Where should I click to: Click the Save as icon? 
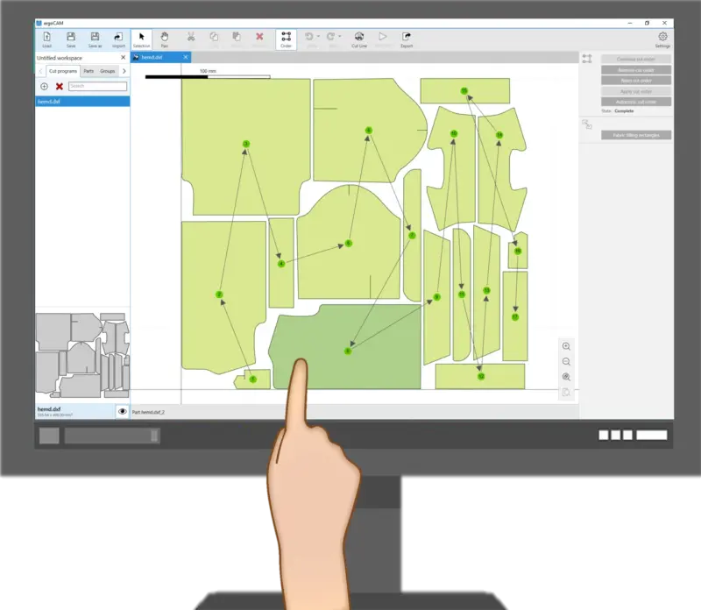tap(95, 38)
